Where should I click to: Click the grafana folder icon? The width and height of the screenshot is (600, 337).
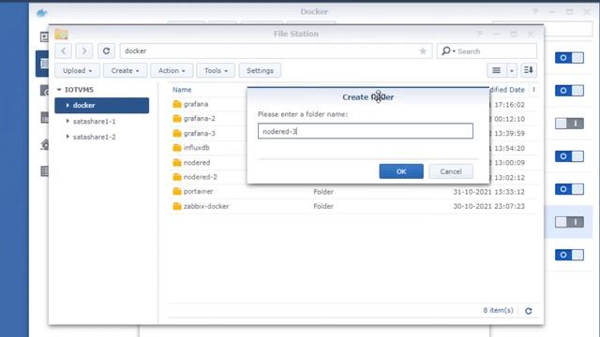177,104
